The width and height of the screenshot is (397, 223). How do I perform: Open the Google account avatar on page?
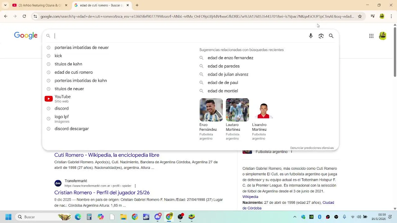(x=383, y=36)
